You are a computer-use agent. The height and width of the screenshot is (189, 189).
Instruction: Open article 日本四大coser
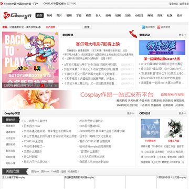click(32, 126)
